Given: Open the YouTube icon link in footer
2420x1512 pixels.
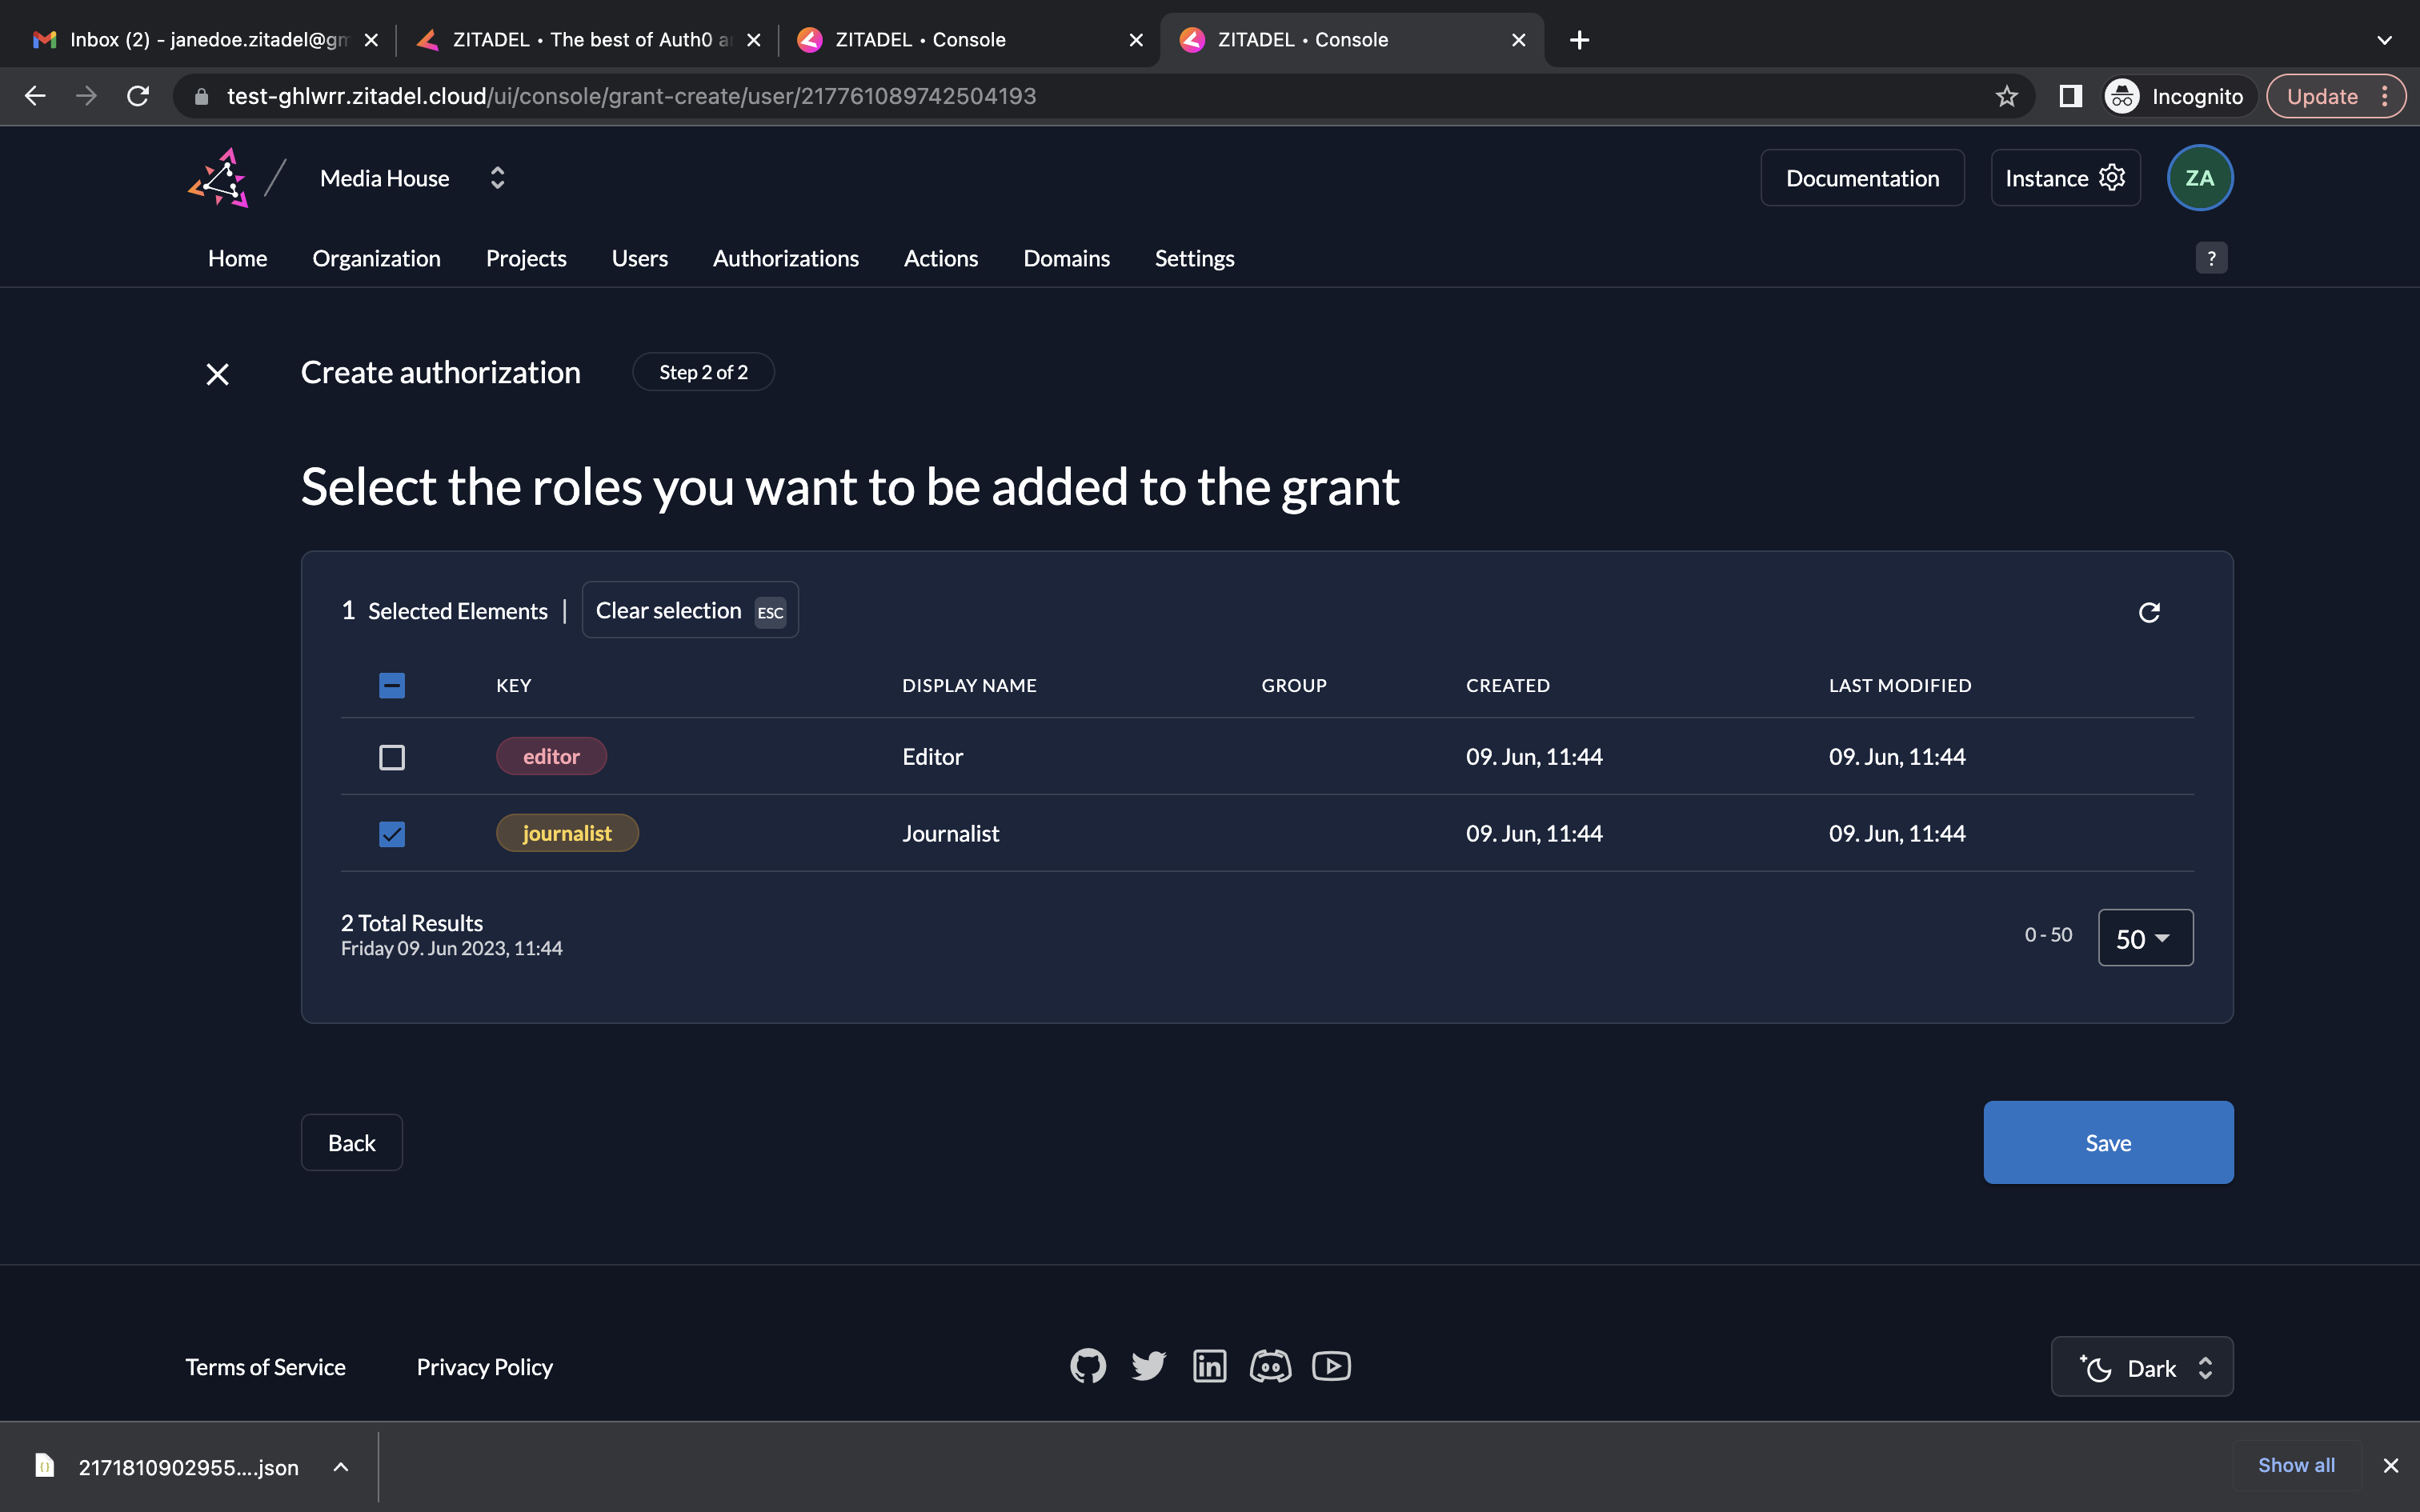Looking at the screenshot, I should [1331, 1366].
